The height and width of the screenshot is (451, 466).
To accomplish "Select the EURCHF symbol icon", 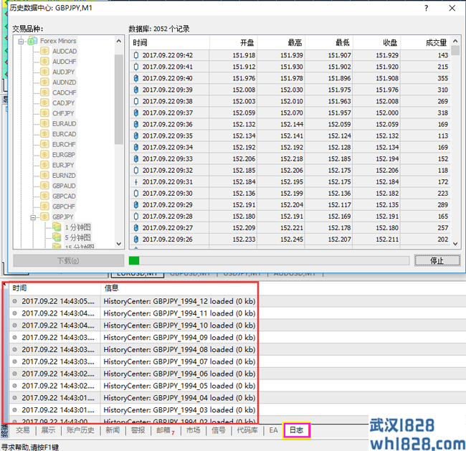I will click(44, 144).
